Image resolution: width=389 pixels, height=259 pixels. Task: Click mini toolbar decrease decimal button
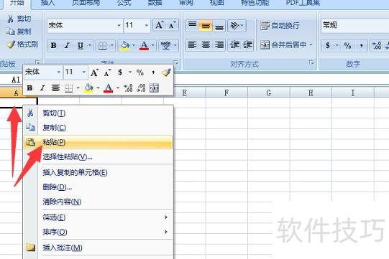(x=141, y=88)
